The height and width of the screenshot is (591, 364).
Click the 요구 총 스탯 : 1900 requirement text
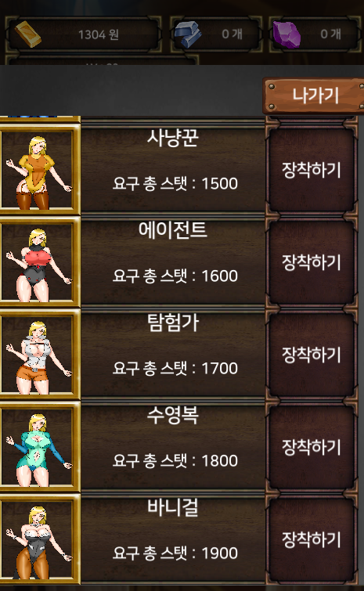click(175, 553)
